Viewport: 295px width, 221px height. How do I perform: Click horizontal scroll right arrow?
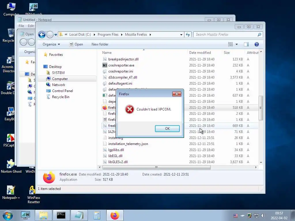click(x=256, y=167)
